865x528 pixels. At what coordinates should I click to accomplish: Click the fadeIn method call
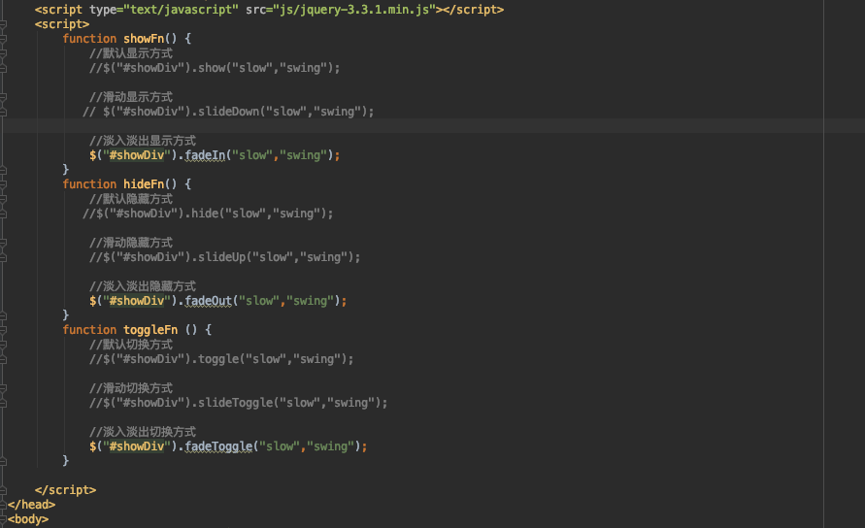(205, 155)
